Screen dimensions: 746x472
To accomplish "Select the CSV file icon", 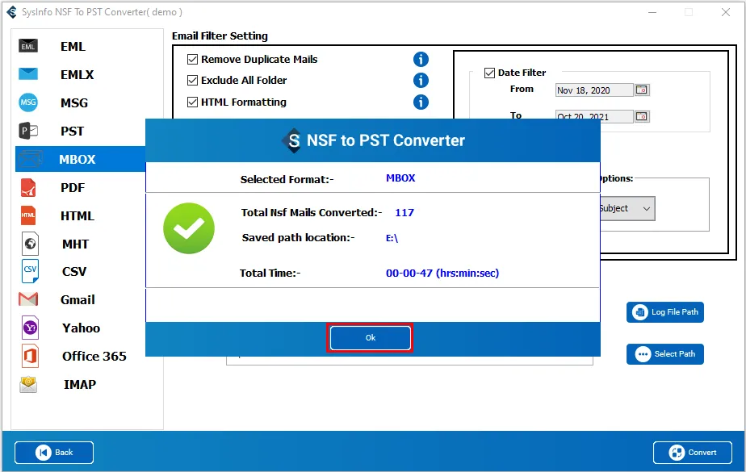I will click(30, 271).
